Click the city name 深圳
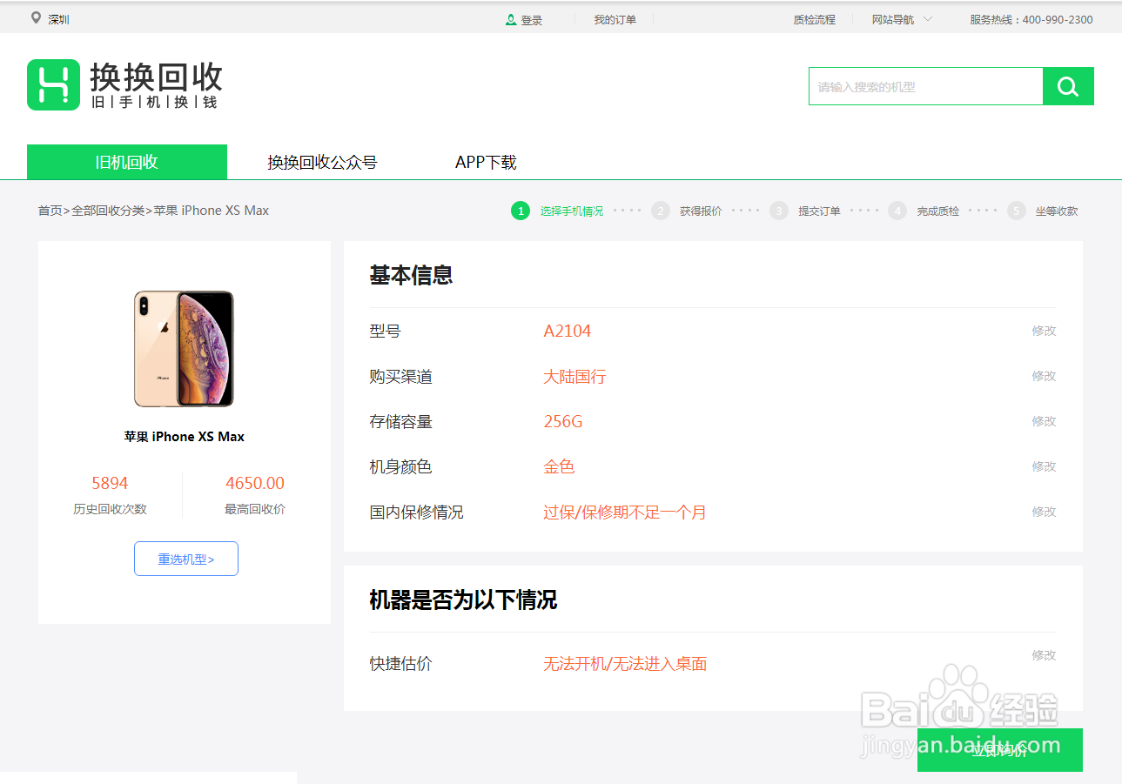 pyautogui.click(x=58, y=20)
